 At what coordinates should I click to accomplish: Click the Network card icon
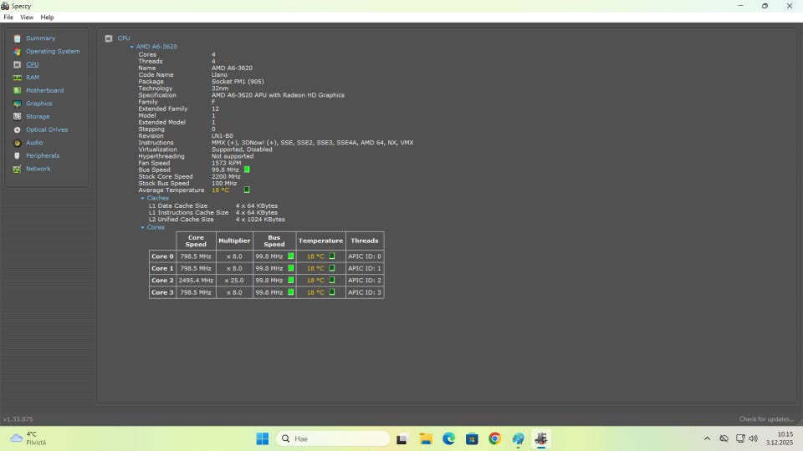point(17,169)
